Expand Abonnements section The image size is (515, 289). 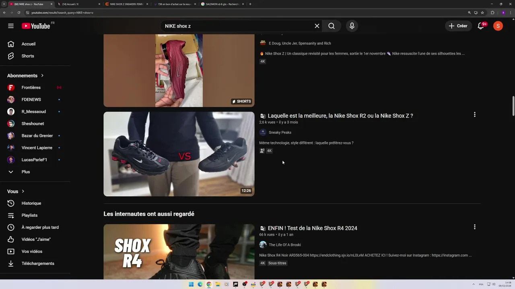click(x=25, y=75)
